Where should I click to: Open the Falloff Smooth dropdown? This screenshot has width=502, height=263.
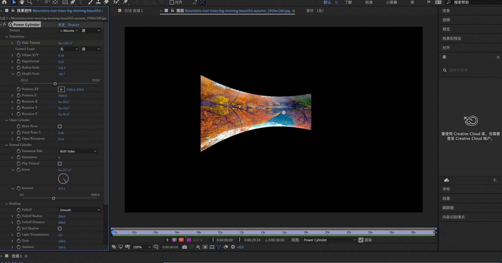click(x=79, y=210)
